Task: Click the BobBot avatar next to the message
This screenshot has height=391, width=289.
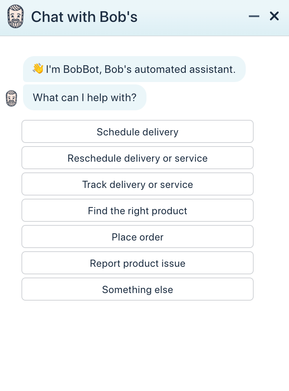Action: (x=11, y=98)
